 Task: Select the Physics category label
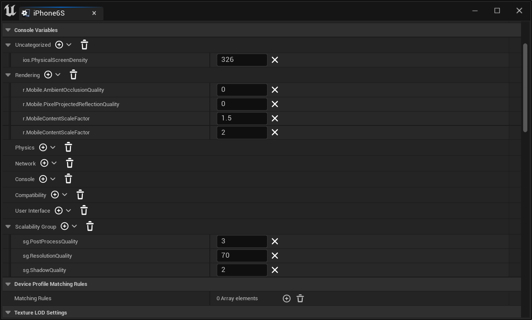point(25,148)
